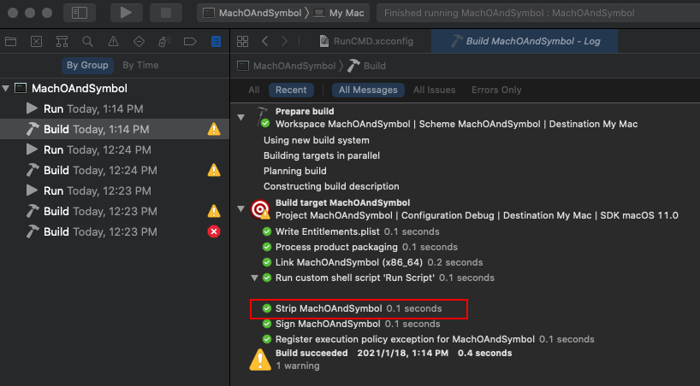Open the Test navigator diamond icon
Screen dimensions: 700x386
[139, 42]
